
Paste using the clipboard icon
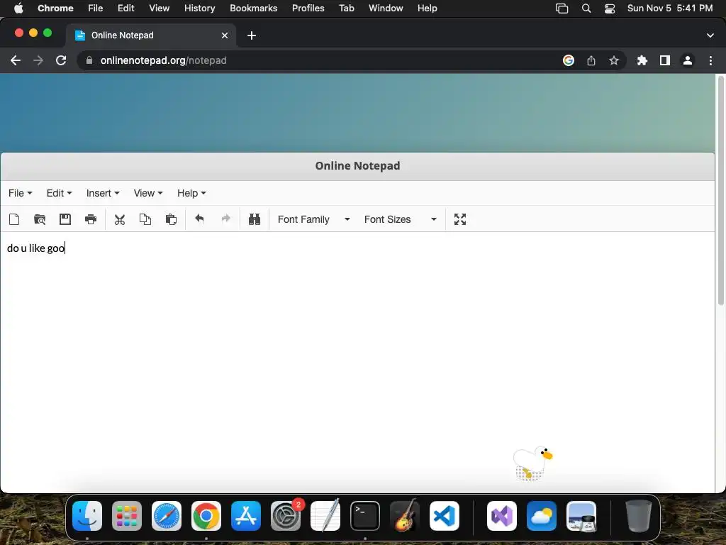[171, 219]
